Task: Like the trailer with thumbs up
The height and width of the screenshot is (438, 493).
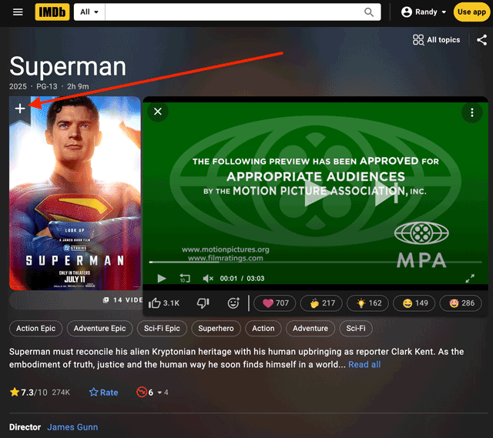Action: tap(164, 303)
